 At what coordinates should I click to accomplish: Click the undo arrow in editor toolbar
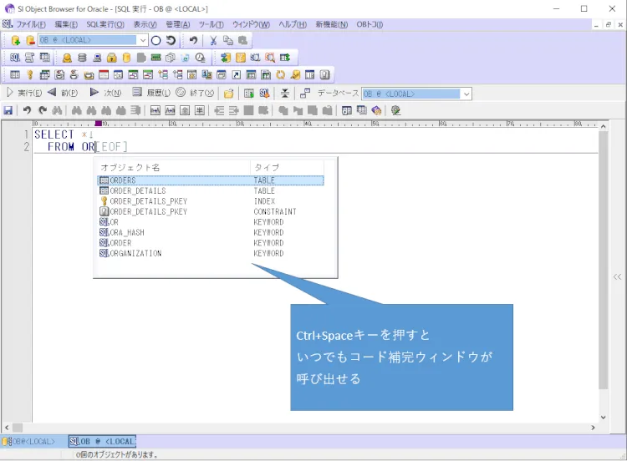tap(27, 110)
